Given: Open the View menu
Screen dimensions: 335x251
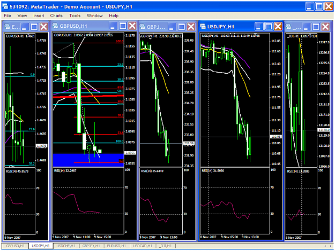Looking at the screenshot, I should click(x=22, y=15).
